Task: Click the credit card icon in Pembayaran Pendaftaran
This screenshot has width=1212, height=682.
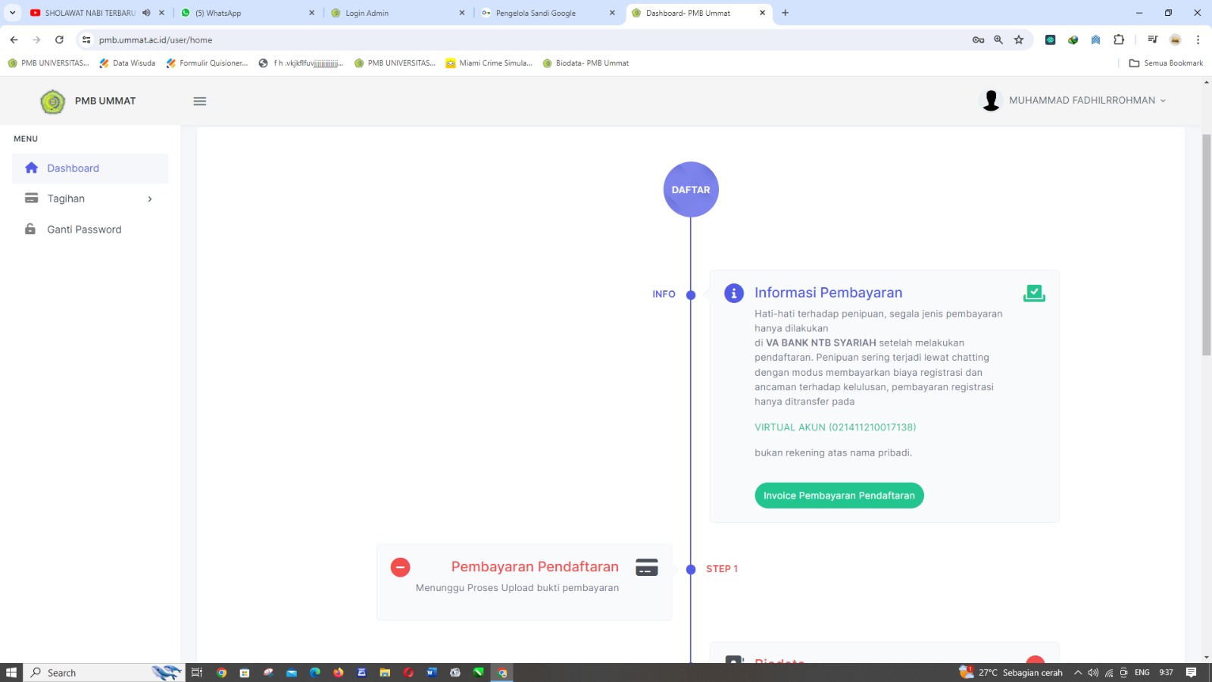Action: pyautogui.click(x=646, y=568)
